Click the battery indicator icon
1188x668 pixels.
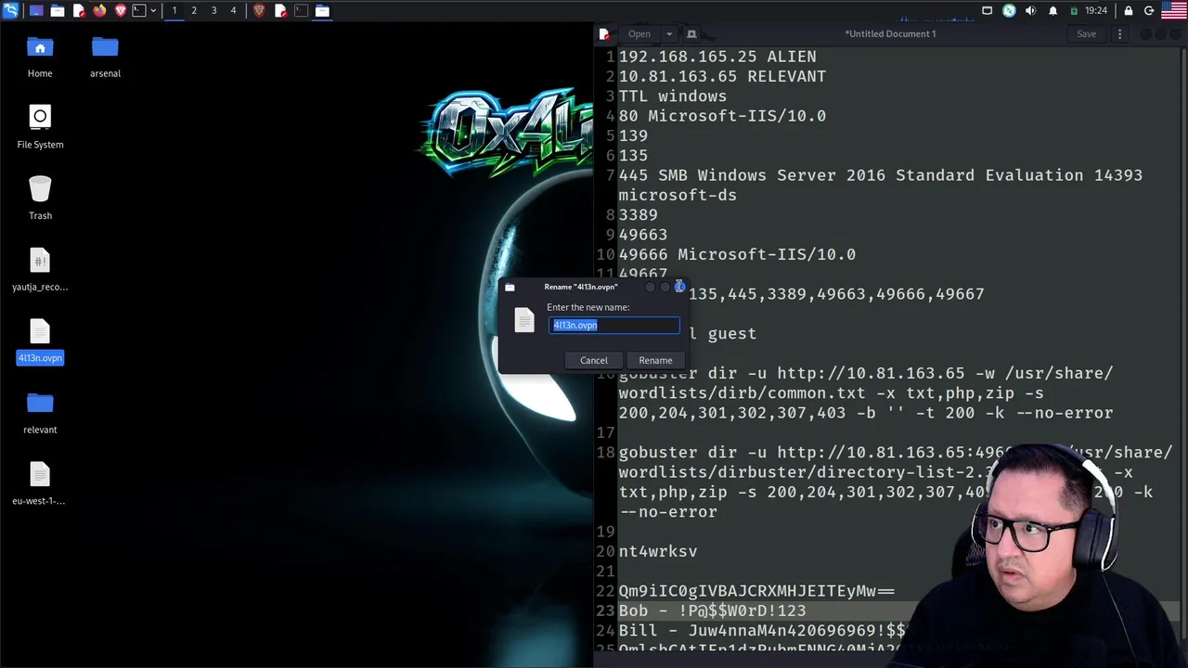pos(1074,10)
